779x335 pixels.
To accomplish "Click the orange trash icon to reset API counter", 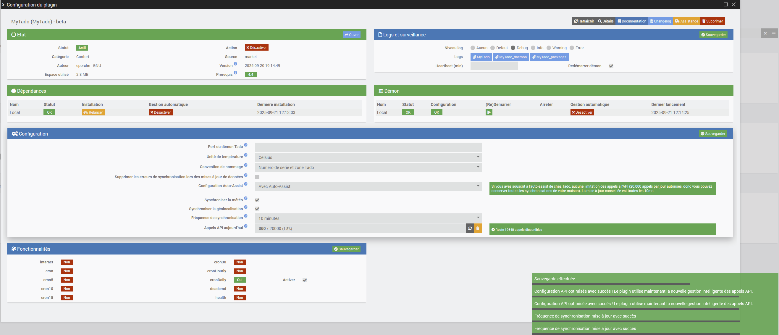I will coord(478,228).
